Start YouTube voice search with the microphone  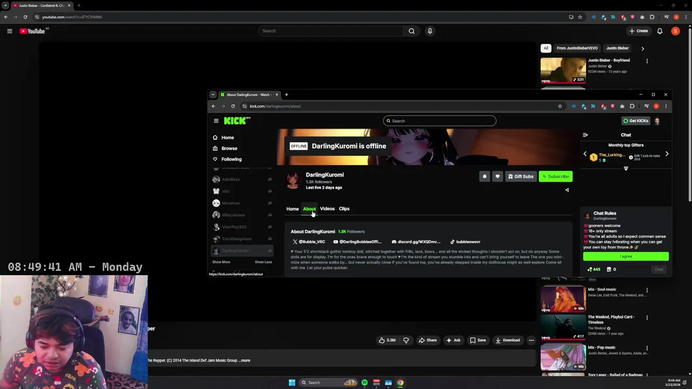pyautogui.click(x=430, y=31)
